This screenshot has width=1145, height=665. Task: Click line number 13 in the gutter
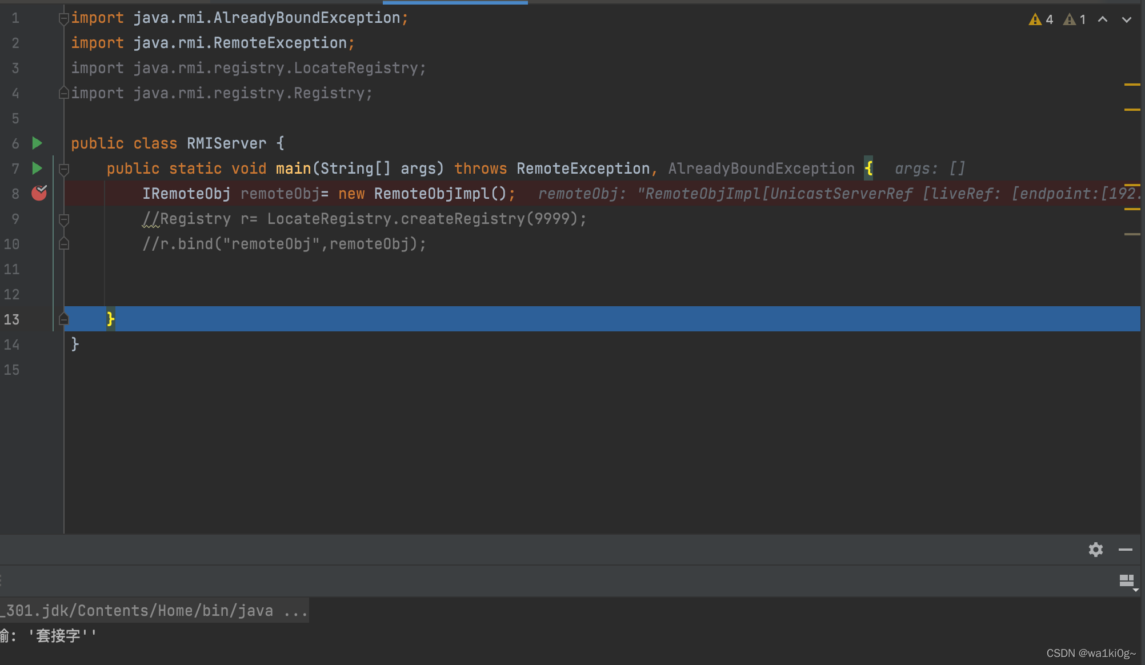(11, 319)
